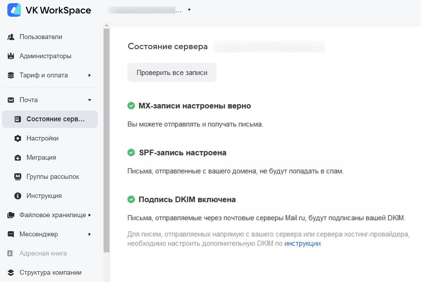Open Структура компании menu item
This screenshot has height=282, width=421.
(x=50, y=273)
